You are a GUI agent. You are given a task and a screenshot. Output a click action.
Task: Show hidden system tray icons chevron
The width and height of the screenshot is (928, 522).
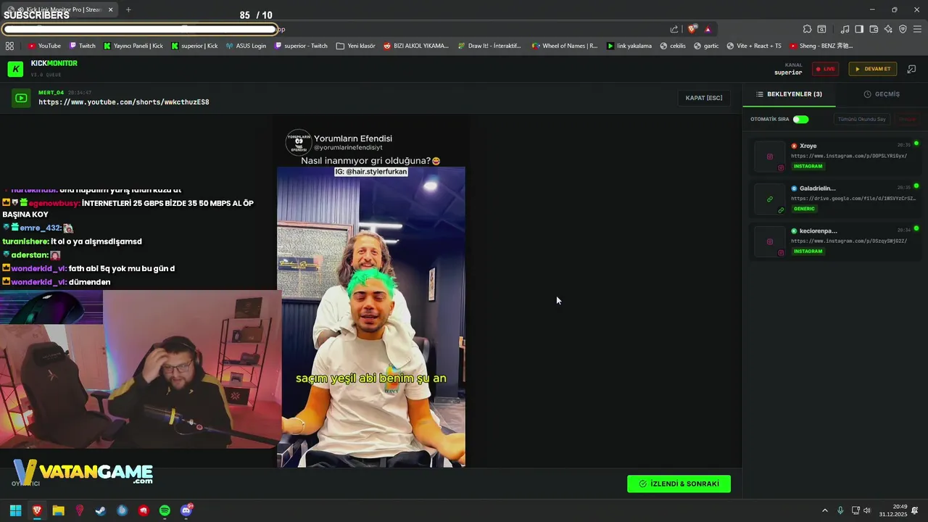tap(824, 510)
